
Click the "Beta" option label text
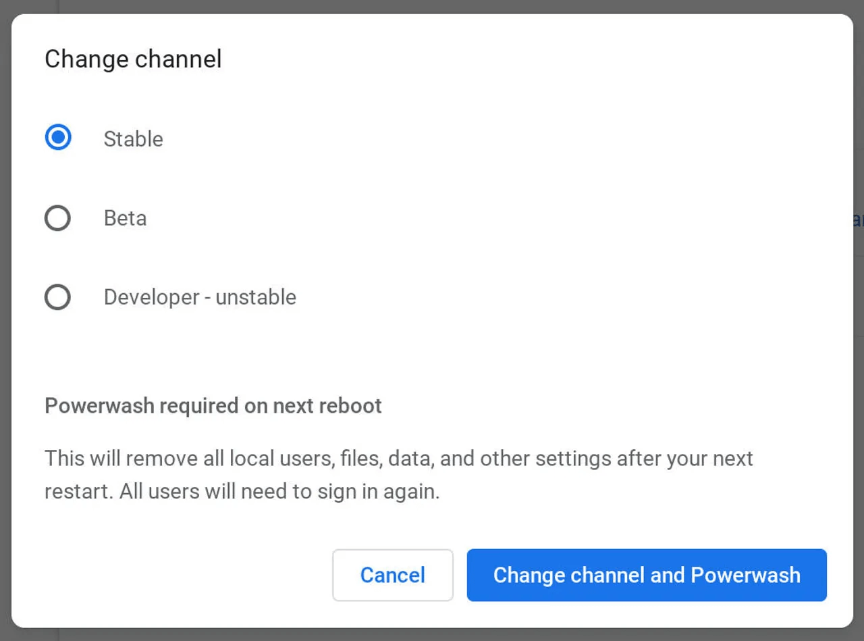click(x=125, y=218)
